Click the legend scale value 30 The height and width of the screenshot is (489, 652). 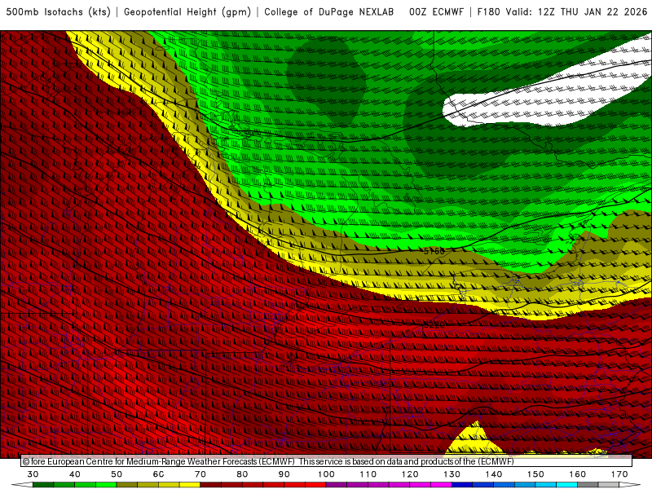[x=33, y=474]
